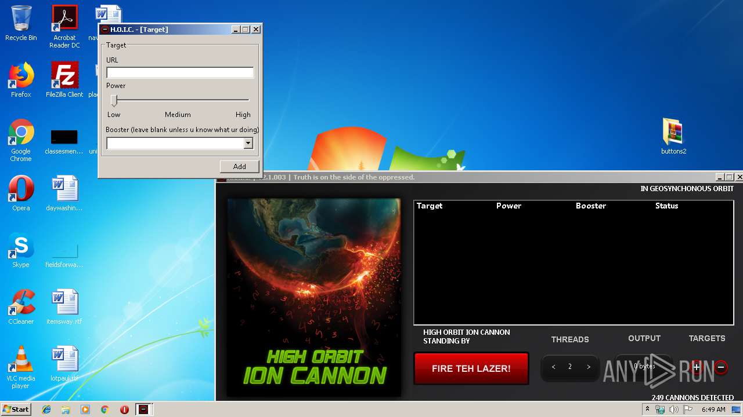Select the Skype desktop icon
Viewport: 743px width, 417px height.
[x=21, y=250]
